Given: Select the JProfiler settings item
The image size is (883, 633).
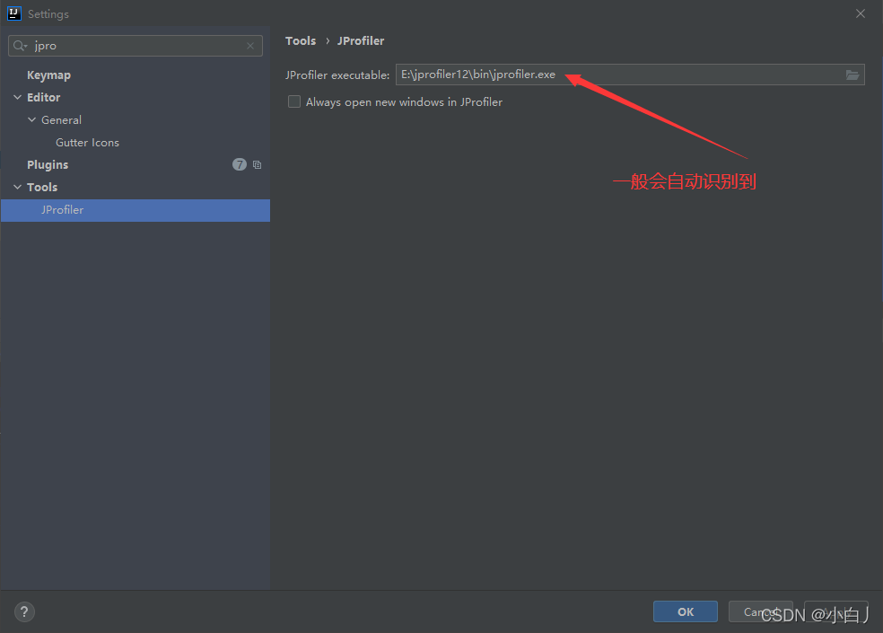Looking at the screenshot, I should pyautogui.click(x=136, y=210).
